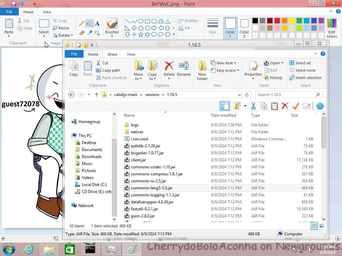Click the clipboard paste icon in command bar
342x256 pixels.
click(x=275, y=106)
